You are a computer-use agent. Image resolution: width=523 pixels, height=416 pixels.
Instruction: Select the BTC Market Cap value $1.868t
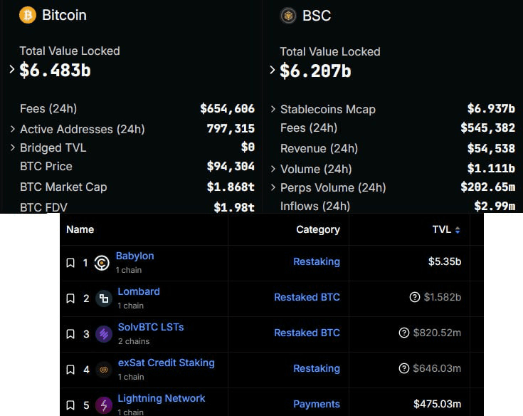231,187
